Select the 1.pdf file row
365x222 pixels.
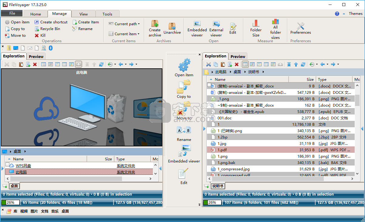281,150
